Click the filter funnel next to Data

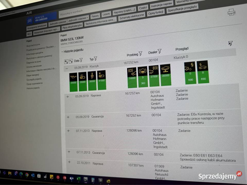point(81,60)
